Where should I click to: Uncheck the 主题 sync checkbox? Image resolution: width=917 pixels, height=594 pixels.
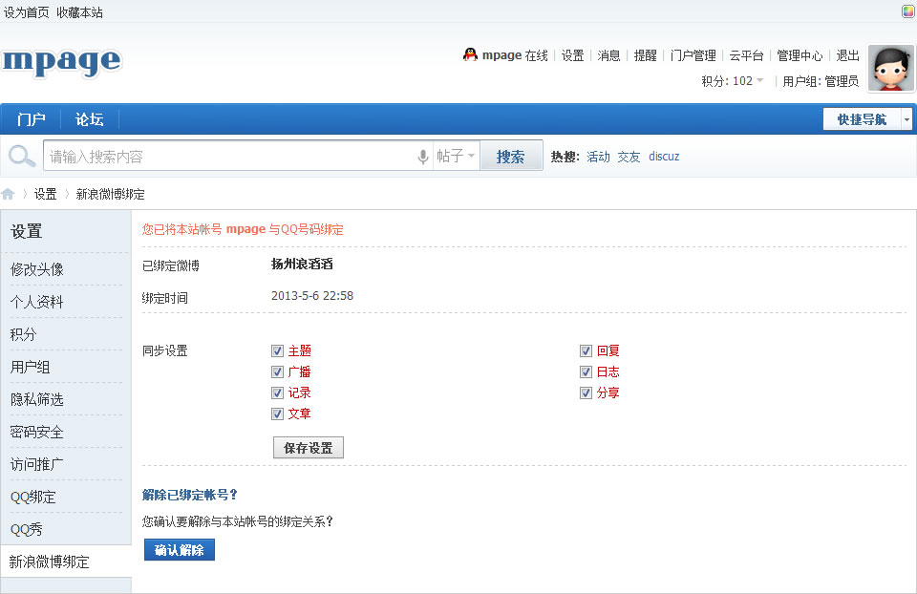[277, 350]
